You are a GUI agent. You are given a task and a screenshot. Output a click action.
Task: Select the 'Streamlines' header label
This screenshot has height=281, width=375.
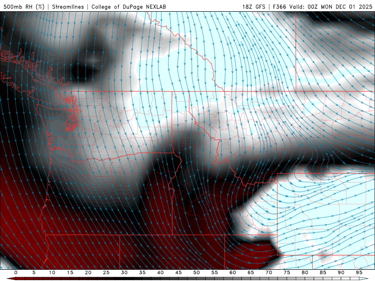point(68,7)
